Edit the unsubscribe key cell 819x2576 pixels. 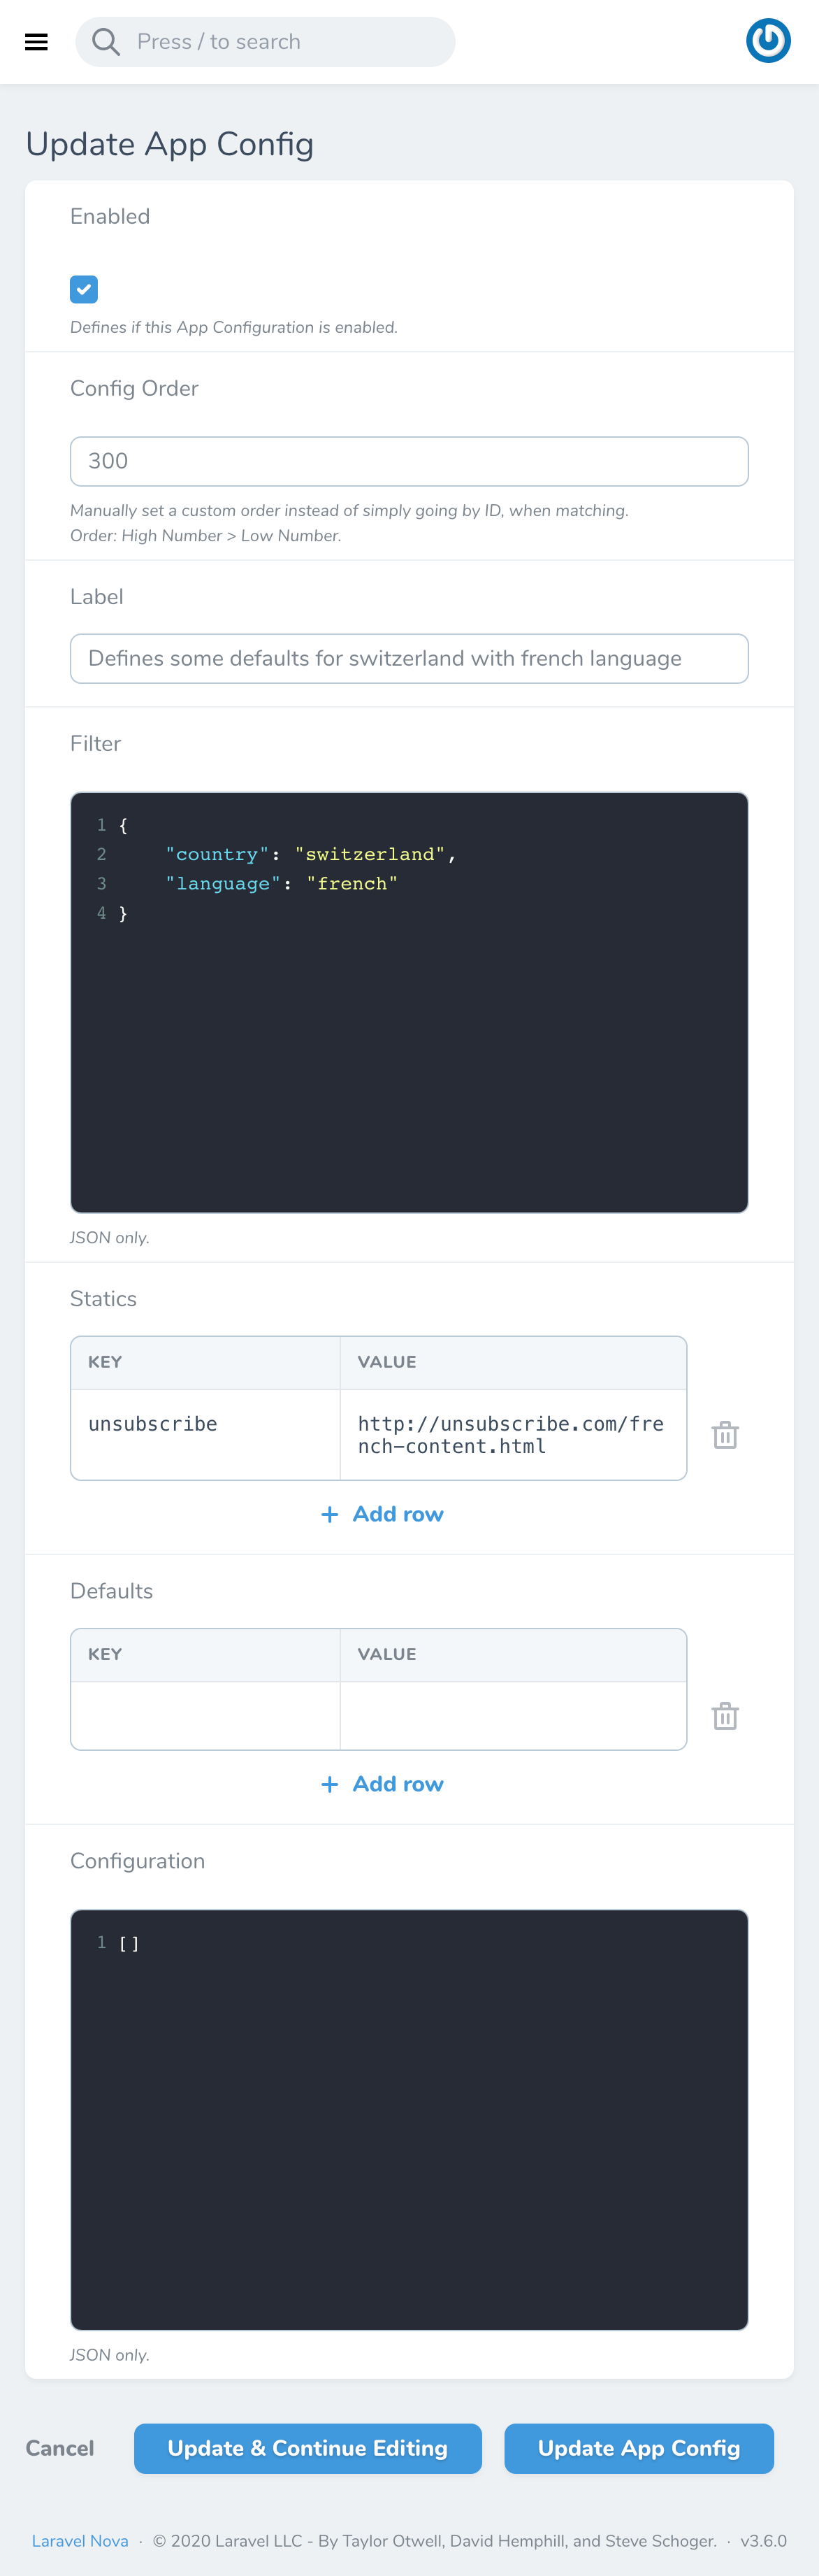coord(205,1434)
